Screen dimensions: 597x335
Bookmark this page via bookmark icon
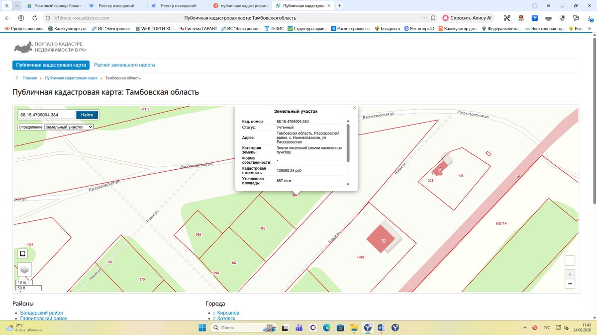click(x=433, y=17)
